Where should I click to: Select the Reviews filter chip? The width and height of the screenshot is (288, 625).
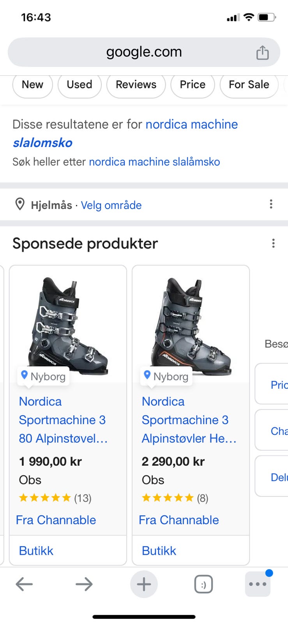(x=136, y=85)
